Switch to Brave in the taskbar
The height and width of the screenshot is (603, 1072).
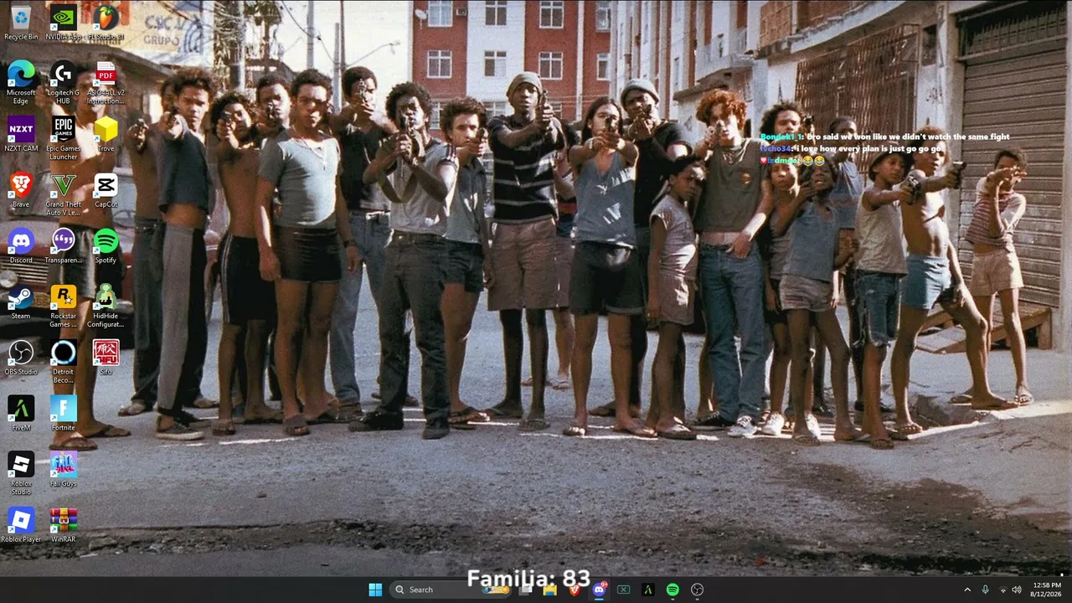coord(575,590)
